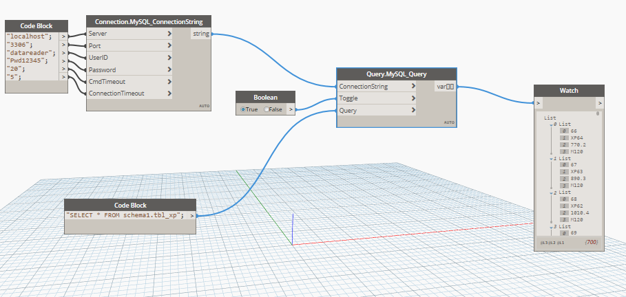626x297 pixels.
Task: Click the value '1010.4' in Watch list
Action: pyautogui.click(x=580, y=212)
